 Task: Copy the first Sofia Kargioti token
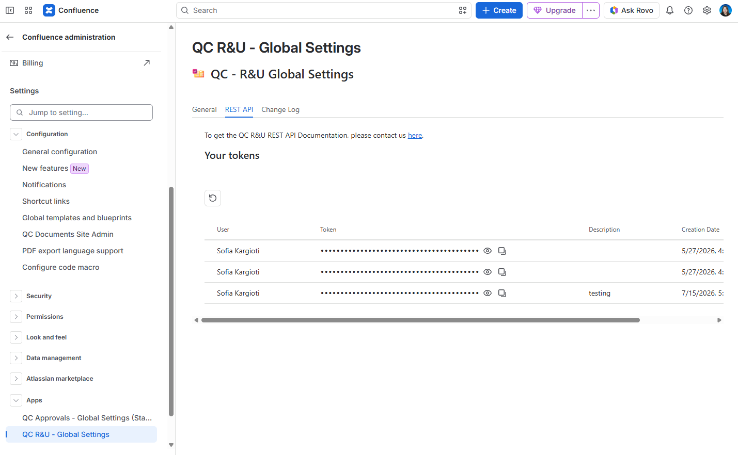(502, 251)
